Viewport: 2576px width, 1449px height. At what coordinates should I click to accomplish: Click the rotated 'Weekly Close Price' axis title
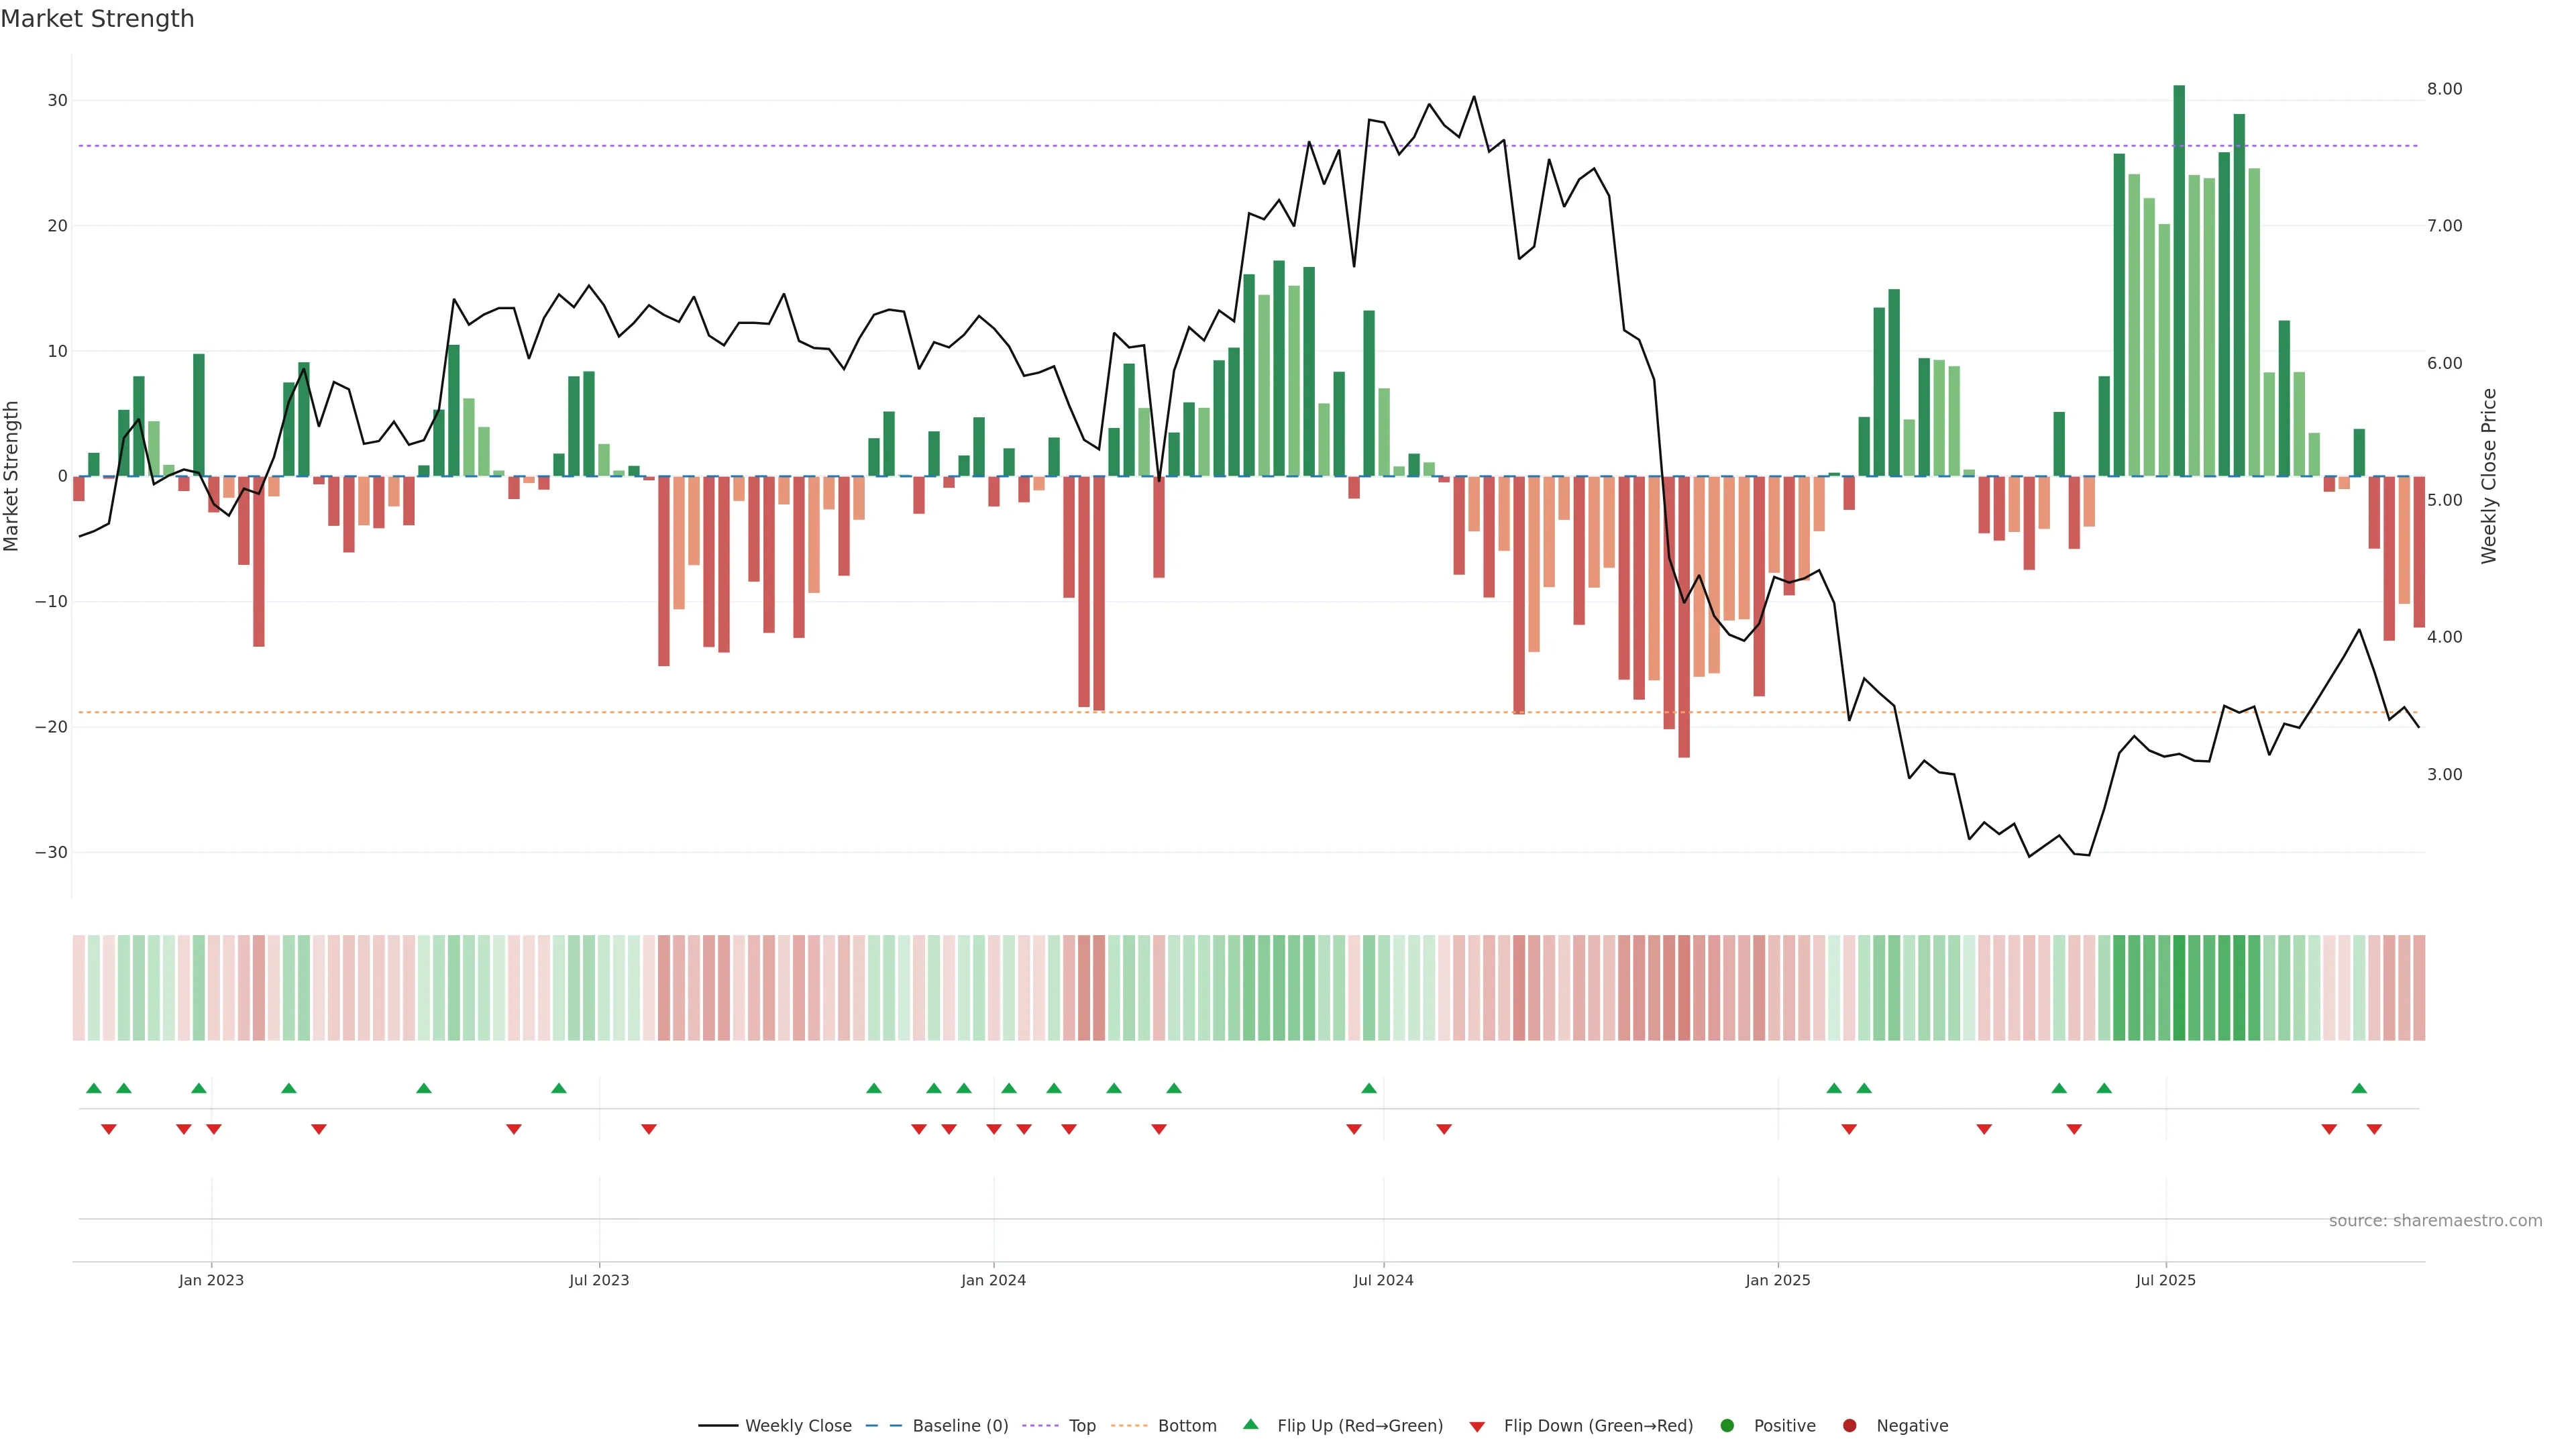pos(2489,476)
